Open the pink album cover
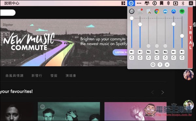 (x=135, y=112)
